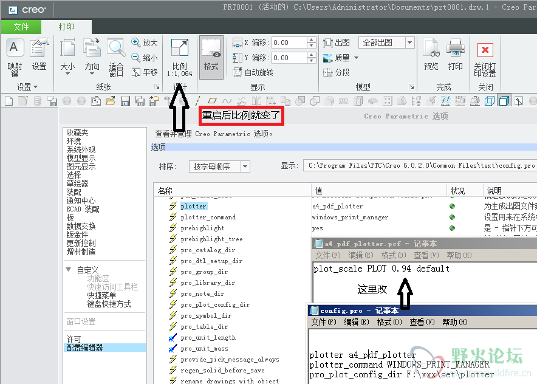Click the wireframe cube display icon

click(x=490, y=101)
